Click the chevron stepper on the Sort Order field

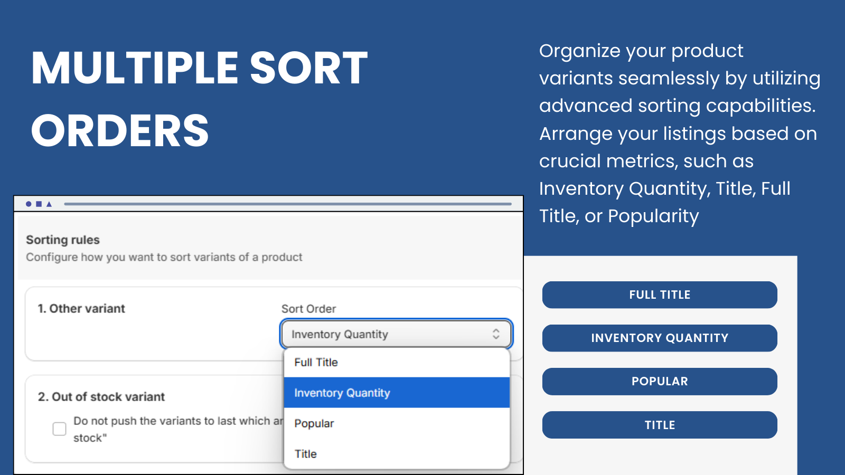tap(495, 334)
